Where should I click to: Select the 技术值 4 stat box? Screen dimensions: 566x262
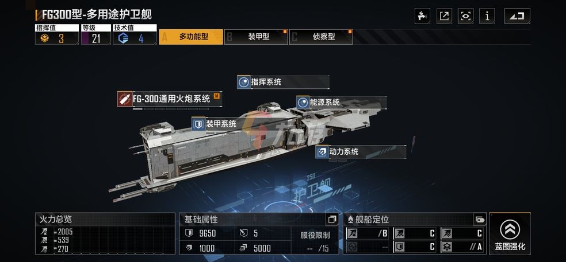135,34
